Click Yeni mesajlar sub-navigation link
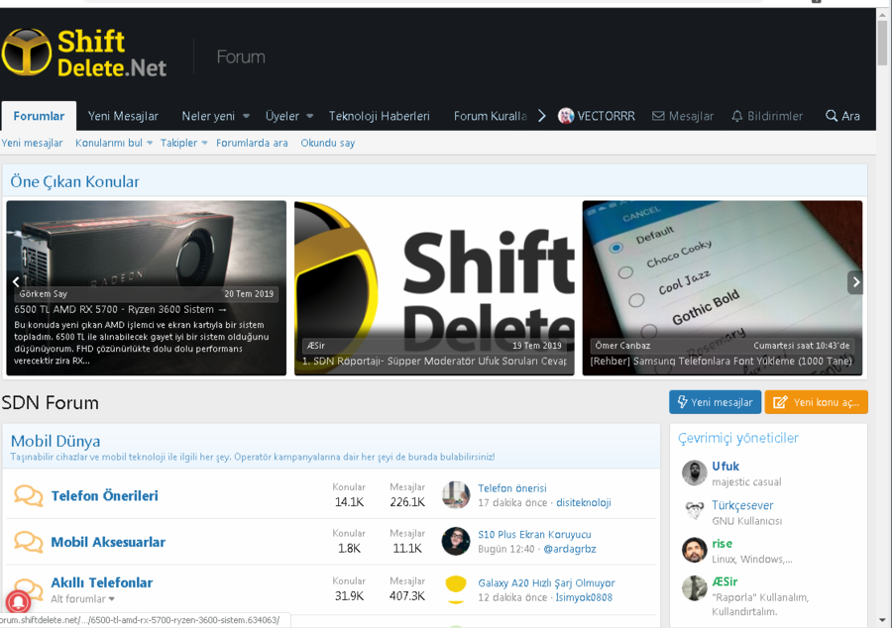The image size is (892, 628). (32, 143)
